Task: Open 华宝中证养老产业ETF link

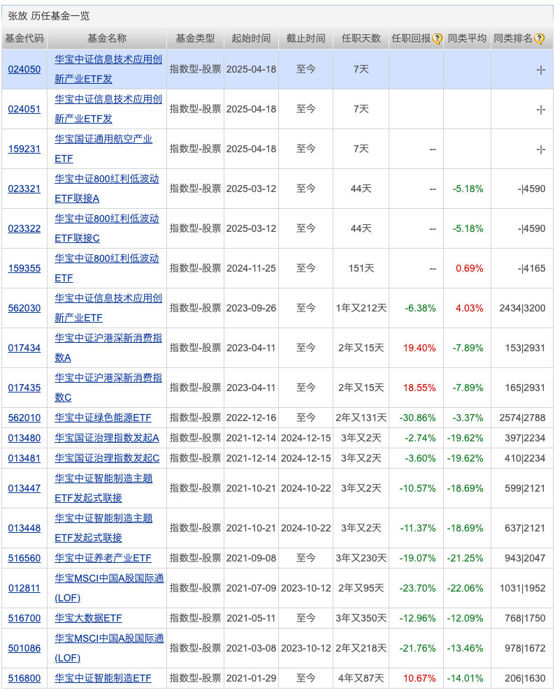Action: 103,558
